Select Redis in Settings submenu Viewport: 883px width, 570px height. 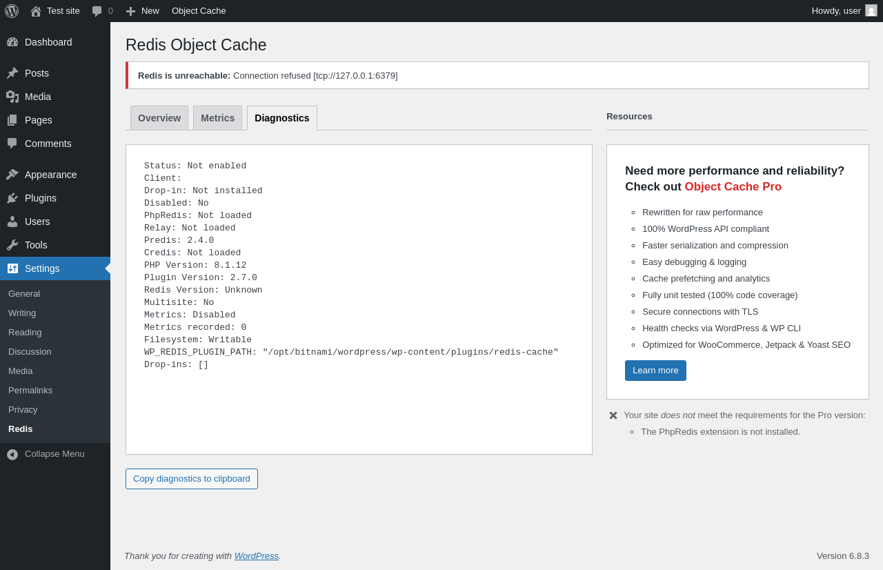[55, 429]
